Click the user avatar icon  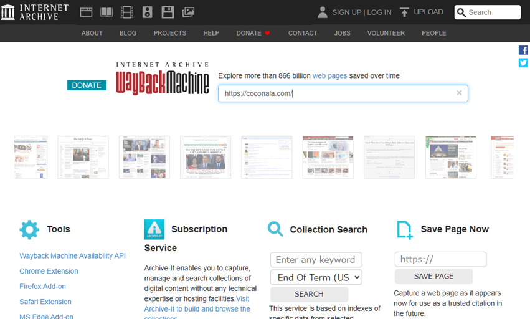(323, 12)
